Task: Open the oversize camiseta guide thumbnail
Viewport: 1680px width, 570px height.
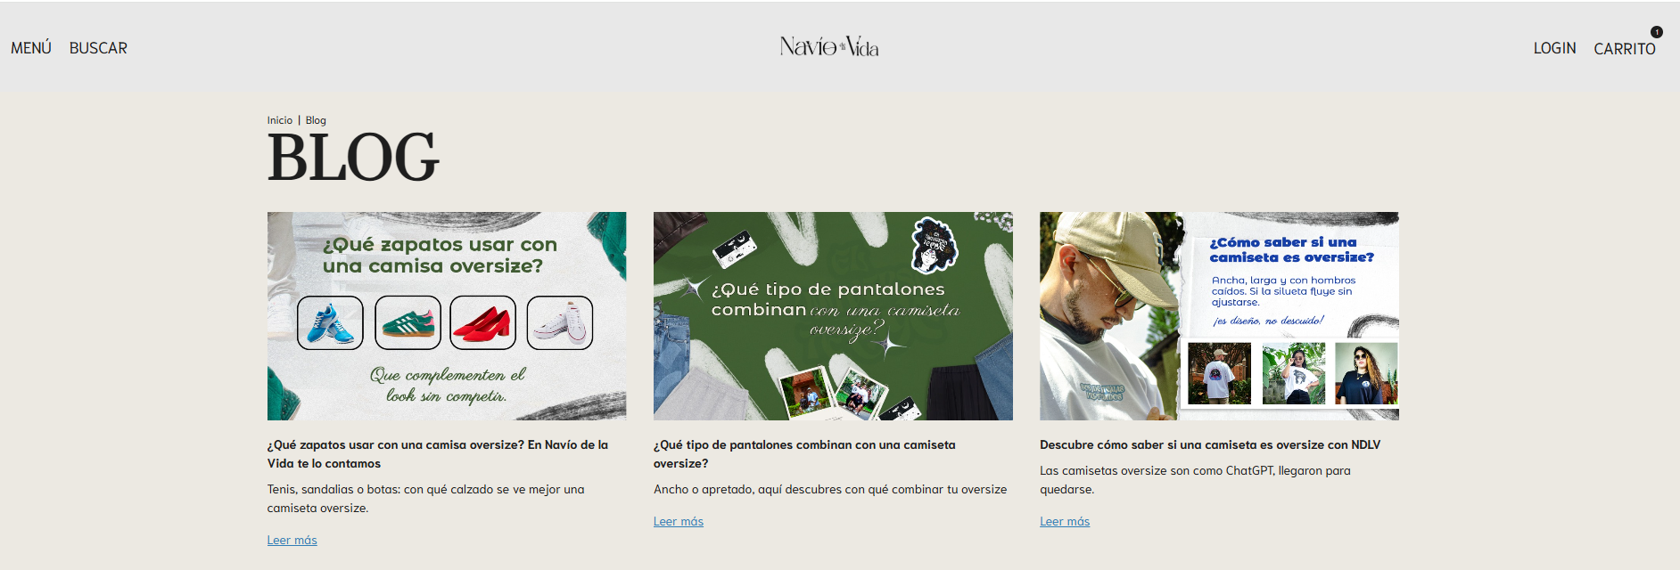Action: [1219, 316]
